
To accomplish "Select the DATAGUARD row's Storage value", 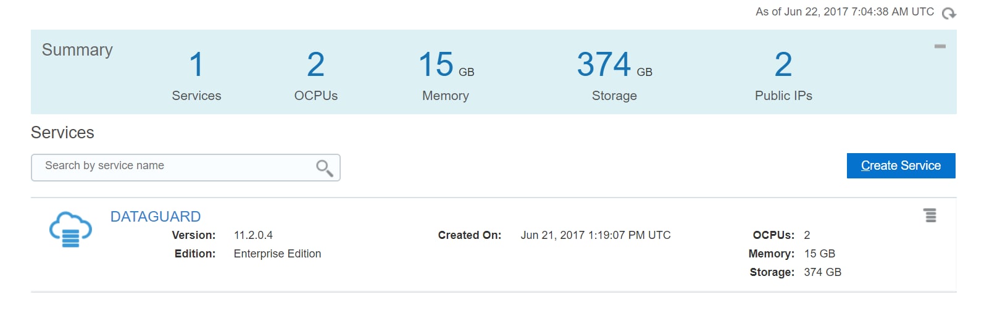I will (x=822, y=272).
